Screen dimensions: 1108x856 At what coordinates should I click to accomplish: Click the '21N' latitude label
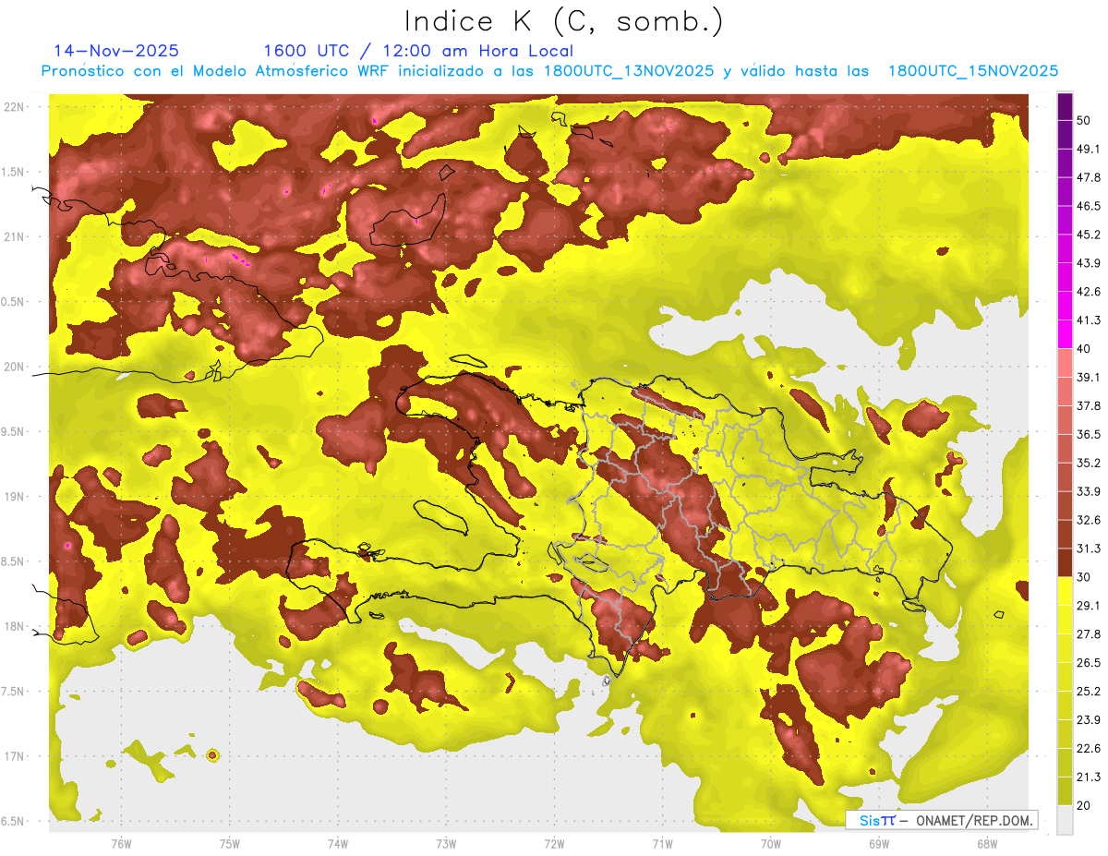click(16, 236)
